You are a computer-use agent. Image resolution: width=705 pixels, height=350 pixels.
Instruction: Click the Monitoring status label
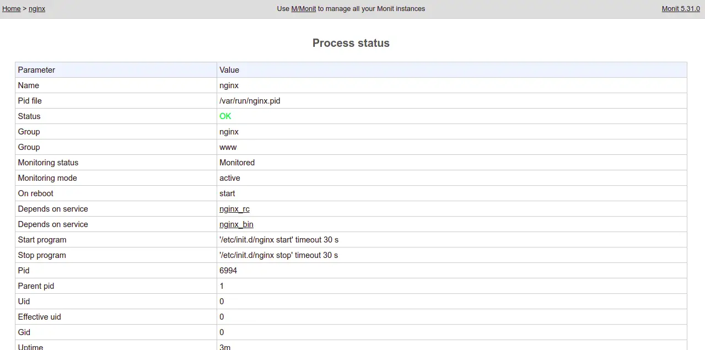click(x=48, y=163)
